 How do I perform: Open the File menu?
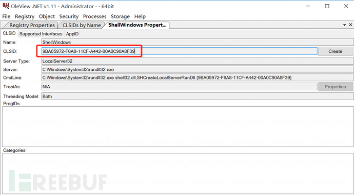tap(6, 16)
